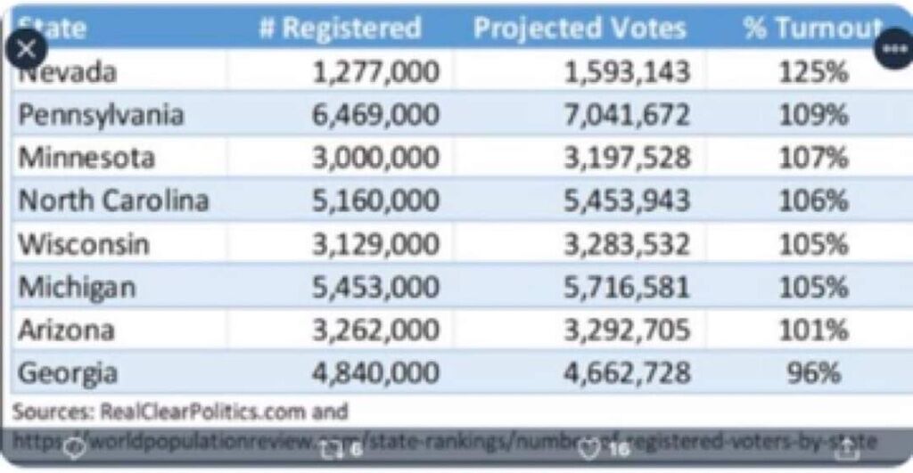Close the image viewer with X button
The height and width of the screenshot is (473, 913).
click(x=26, y=50)
